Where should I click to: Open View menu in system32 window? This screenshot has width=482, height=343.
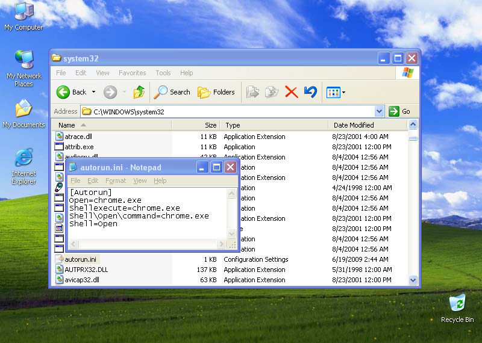point(102,73)
